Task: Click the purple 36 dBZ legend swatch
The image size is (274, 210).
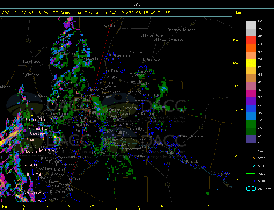Action: click(x=251, y=101)
